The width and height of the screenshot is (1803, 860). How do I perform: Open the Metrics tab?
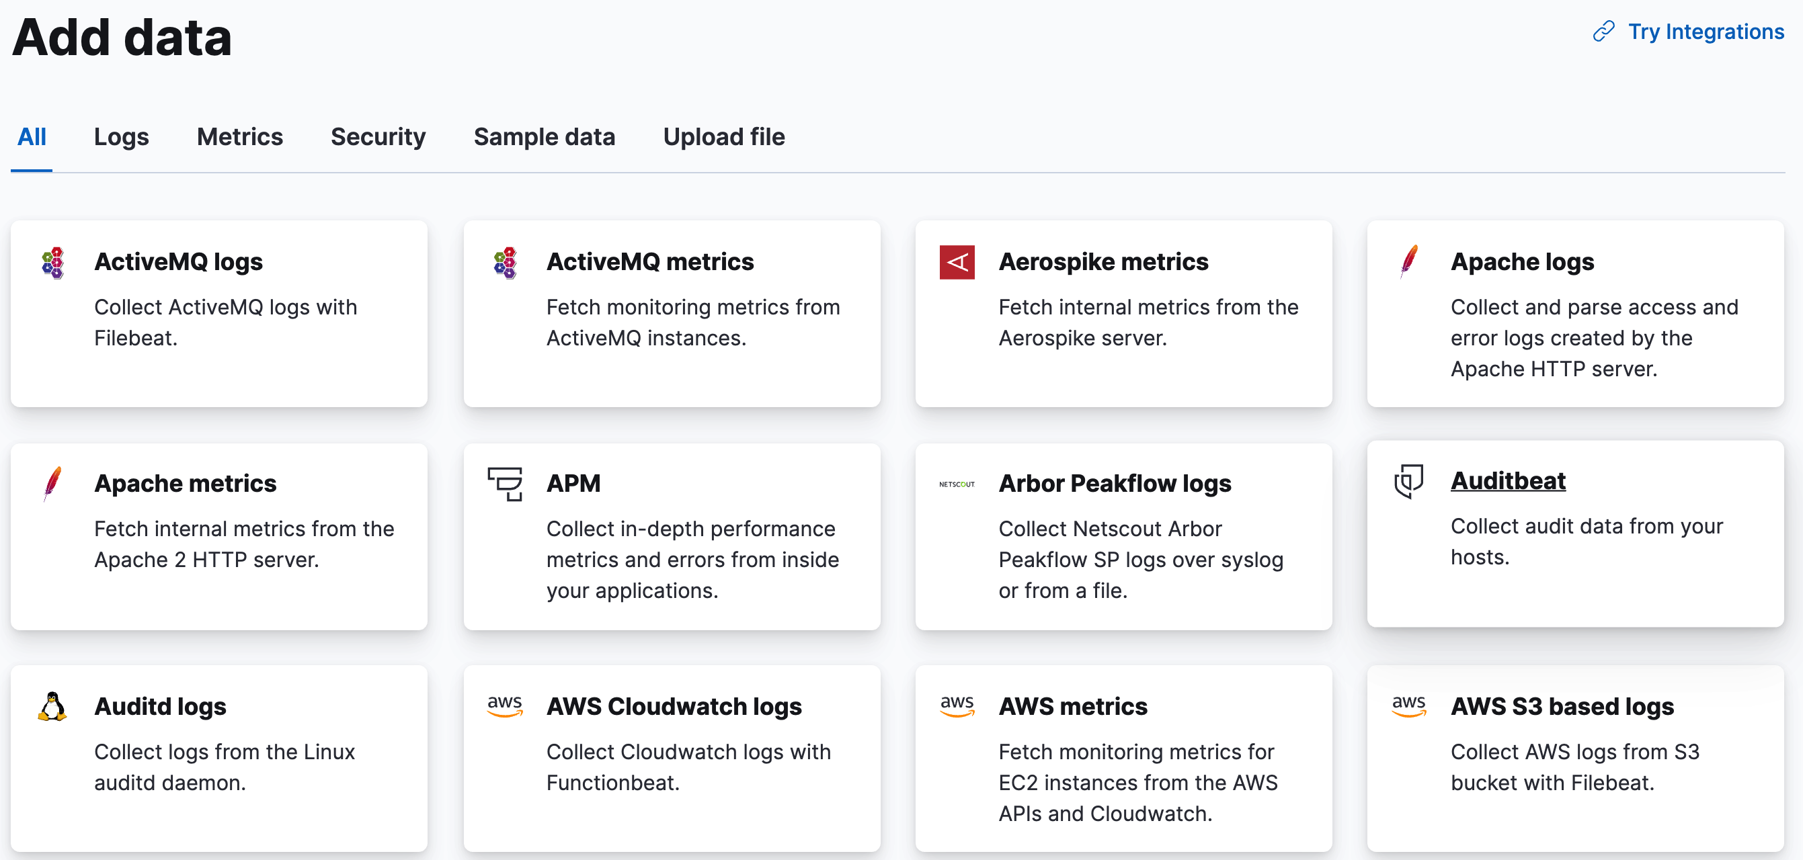pyautogui.click(x=239, y=137)
